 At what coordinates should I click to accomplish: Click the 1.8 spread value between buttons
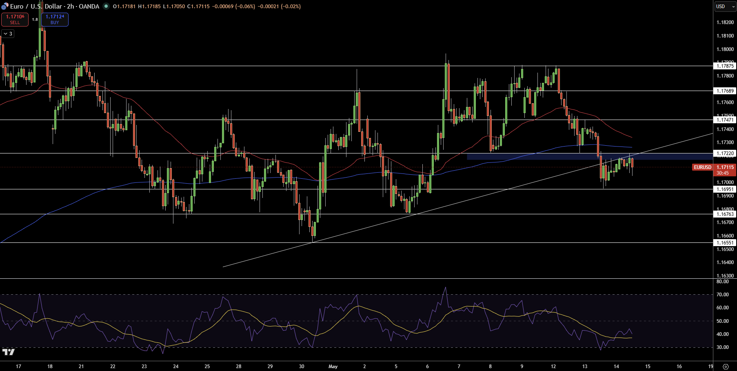(35, 20)
